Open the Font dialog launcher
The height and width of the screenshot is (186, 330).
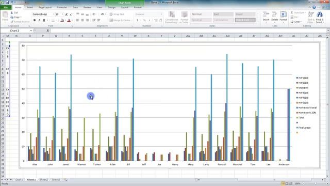72,26
